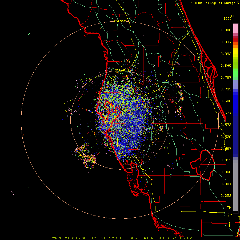Viewport: 240px width, 240px height.
Task: Click the 0.253 legend value
Action: click(x=226, y=196)
